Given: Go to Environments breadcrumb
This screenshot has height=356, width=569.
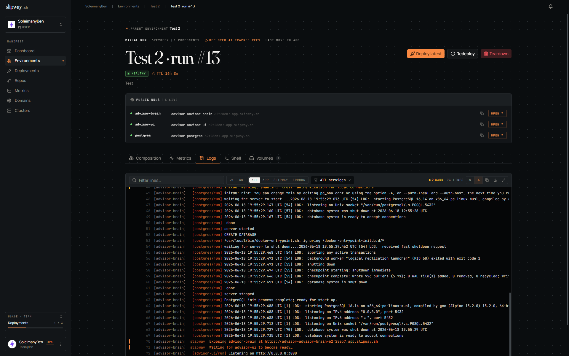Looking at the screenshot, I should pyautogui.click(x=129, y=6).
